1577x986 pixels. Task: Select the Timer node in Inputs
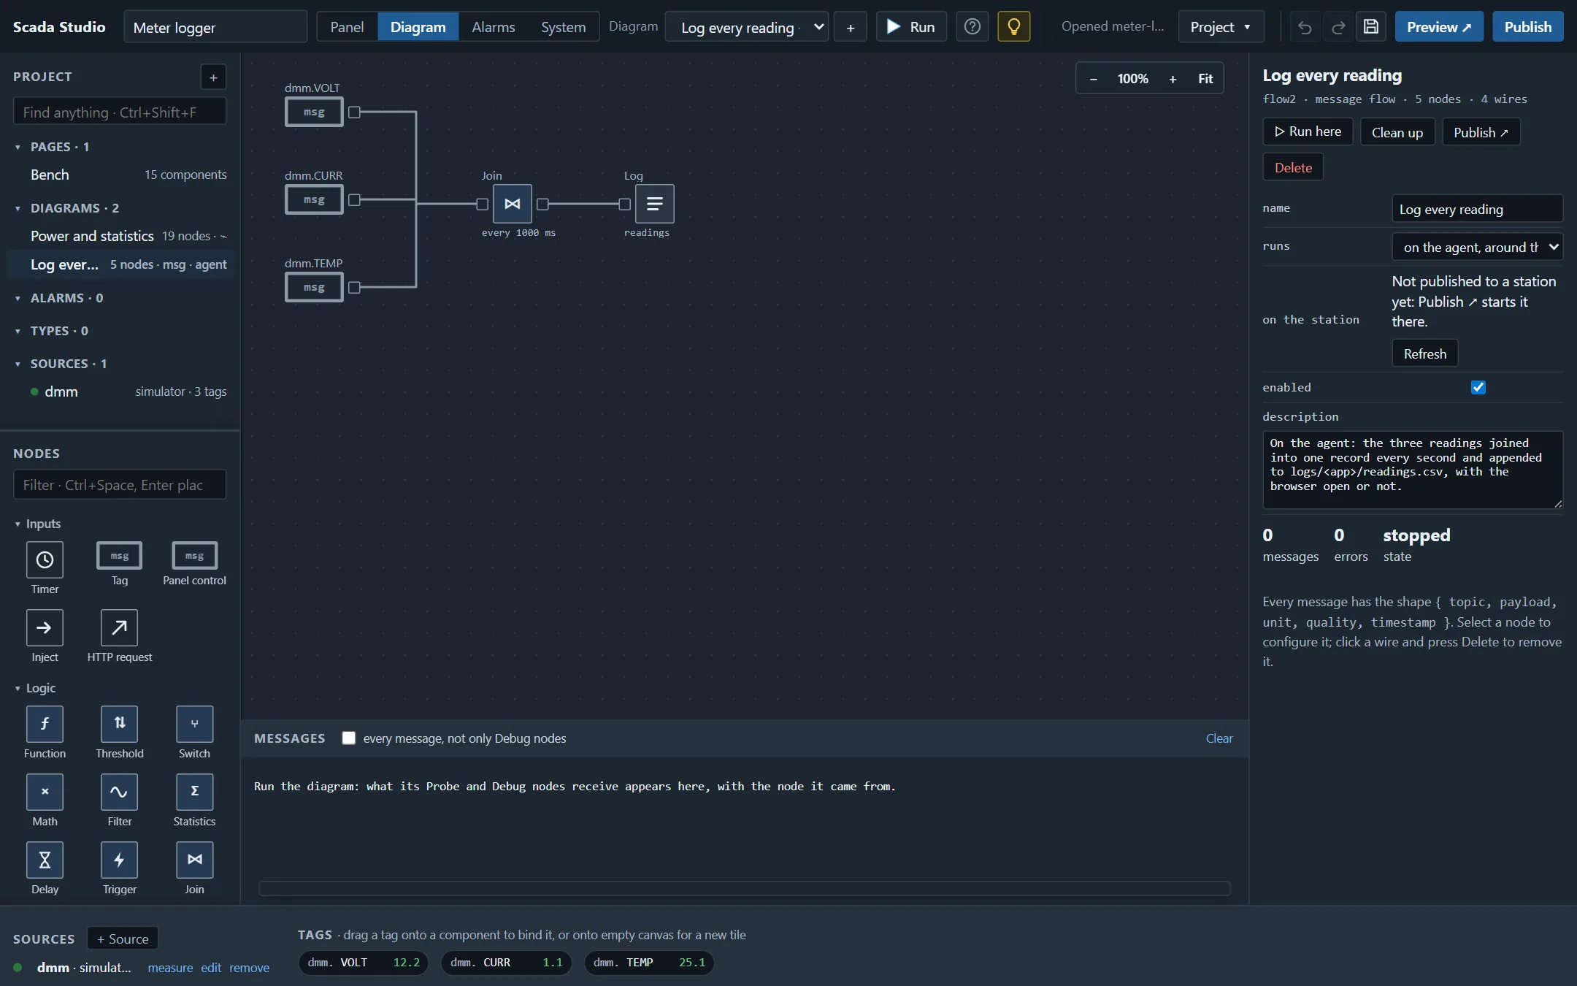pyautogui.click(x=45, y=560)
